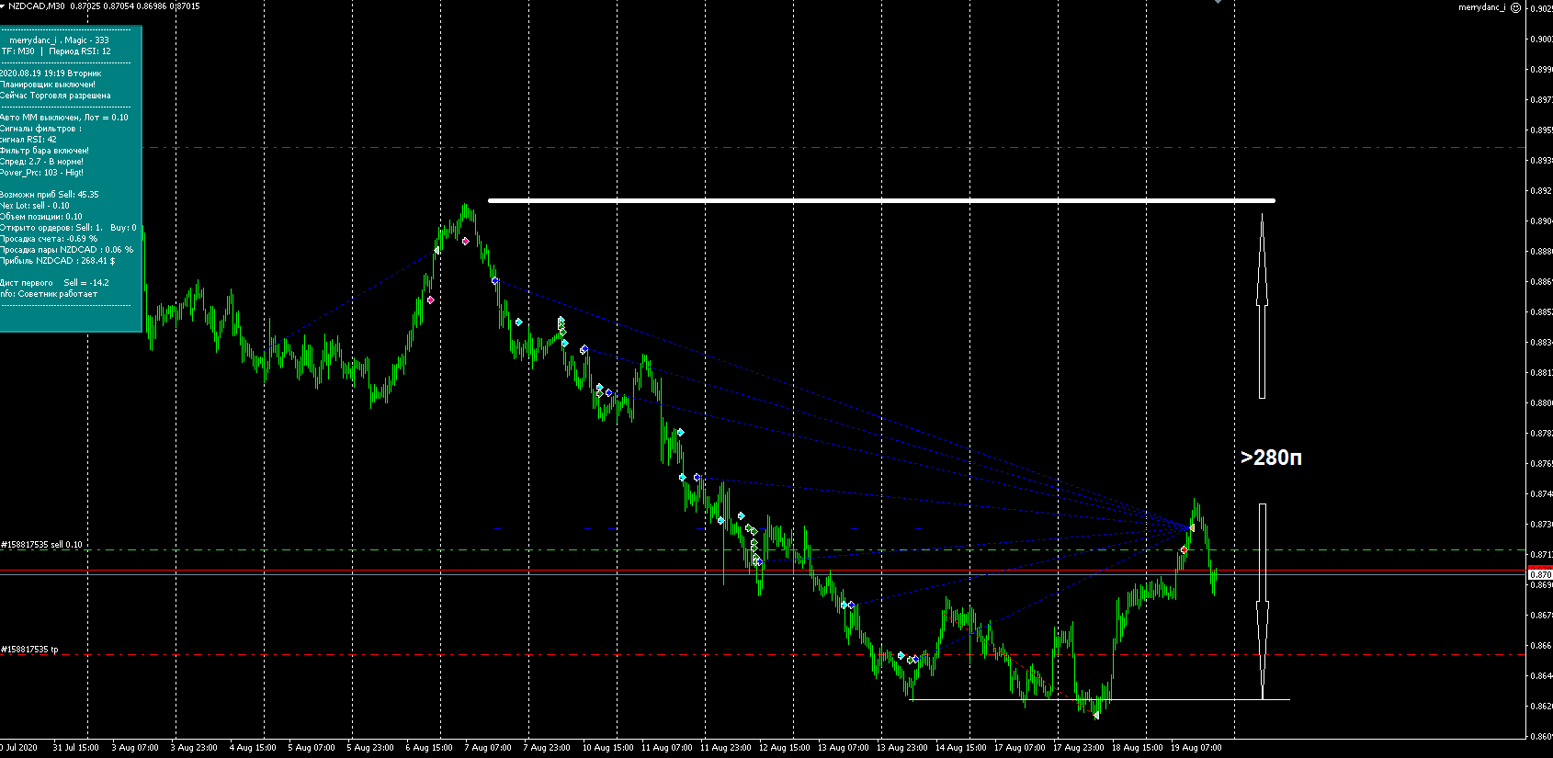Click the 'Nex Lot: sell - 0.10' line
The width and height of the screenshot is (1553, 758).
click(x=35, y=206)
